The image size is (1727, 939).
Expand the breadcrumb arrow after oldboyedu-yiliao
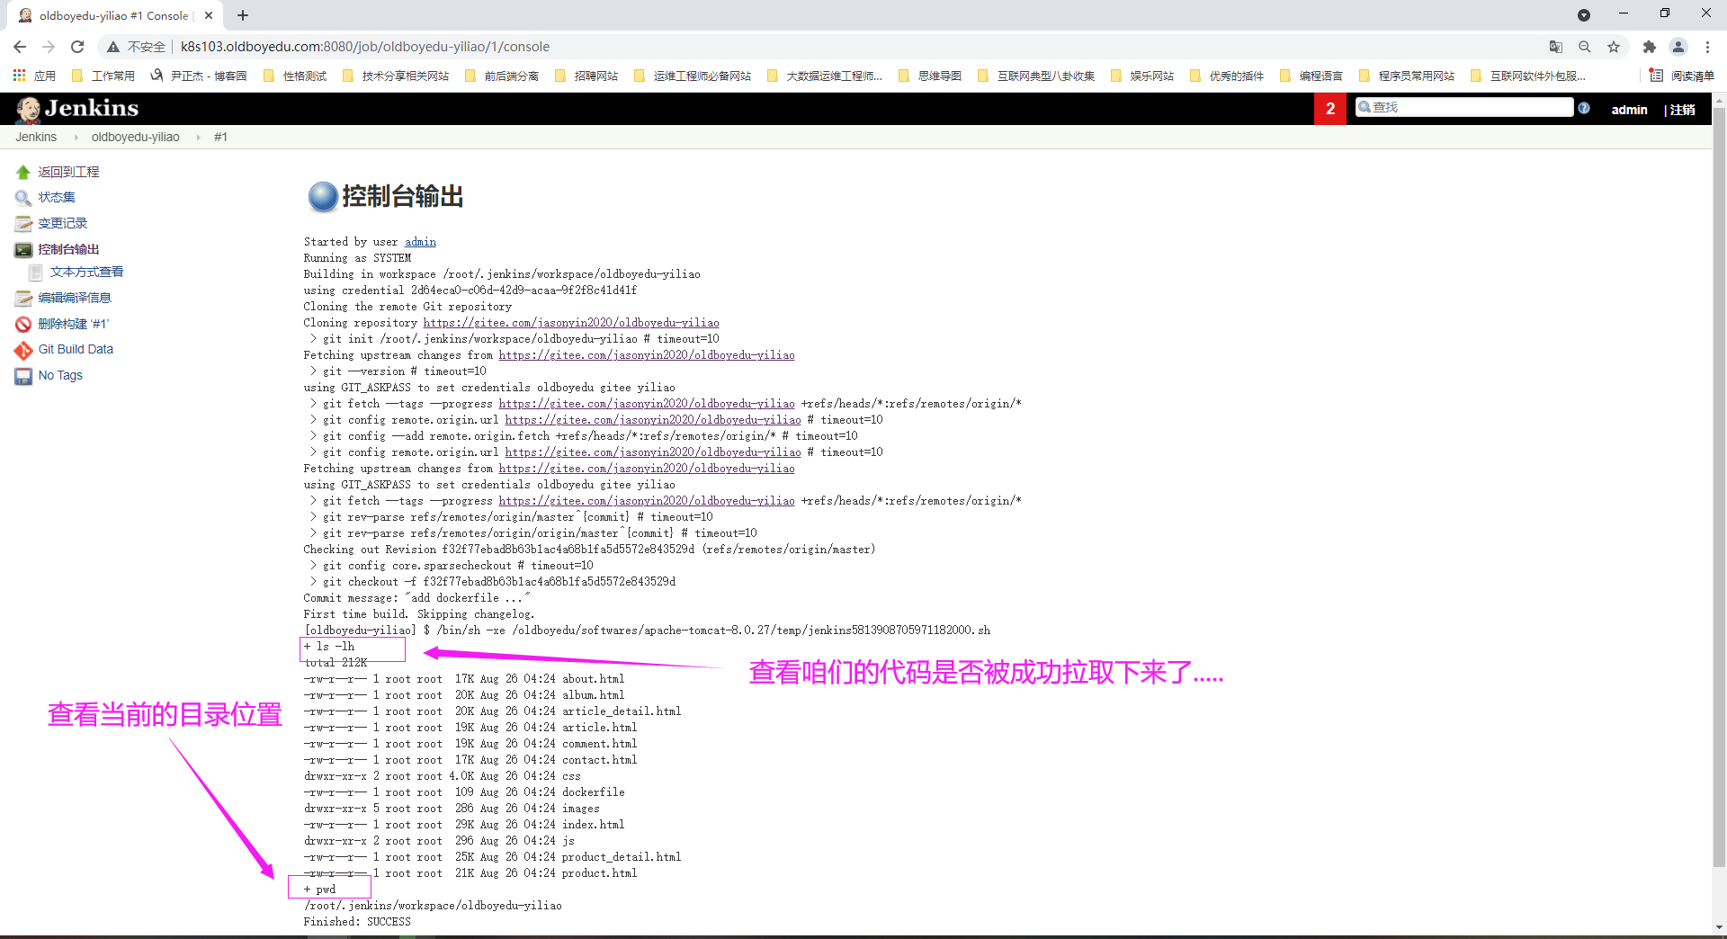[x=198, y=138]
